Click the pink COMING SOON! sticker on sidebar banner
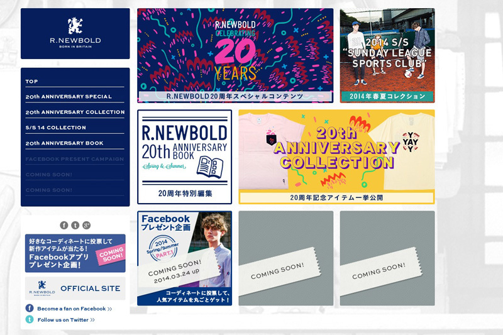 click(111, 254)
